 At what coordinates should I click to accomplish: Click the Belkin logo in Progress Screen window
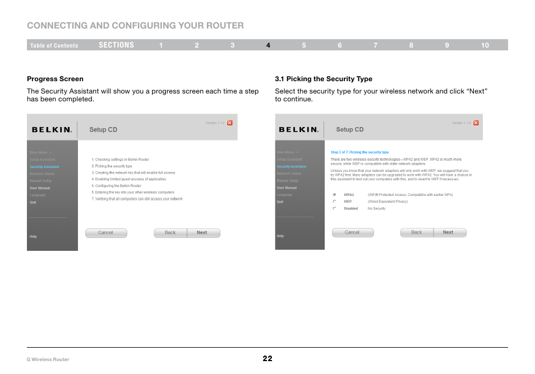pos(52,130)
